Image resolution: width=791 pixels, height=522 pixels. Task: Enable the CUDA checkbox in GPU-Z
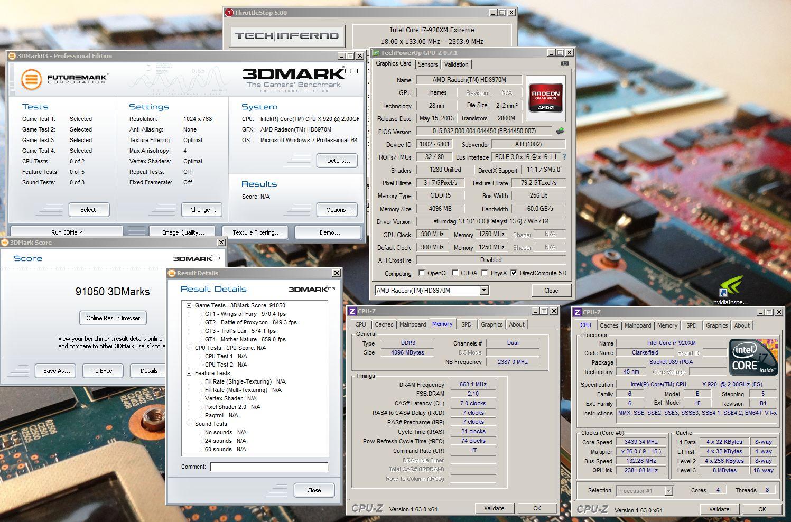point(455,273)
